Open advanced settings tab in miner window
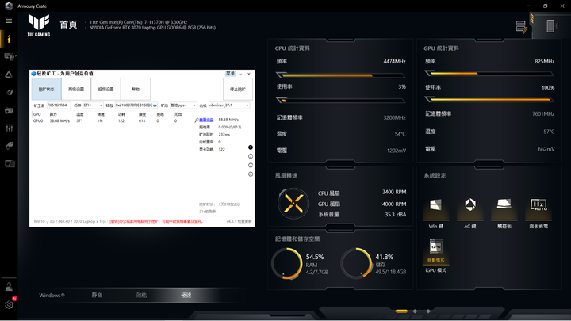Screen dimensions: 571x321 (x=76, y=89)
